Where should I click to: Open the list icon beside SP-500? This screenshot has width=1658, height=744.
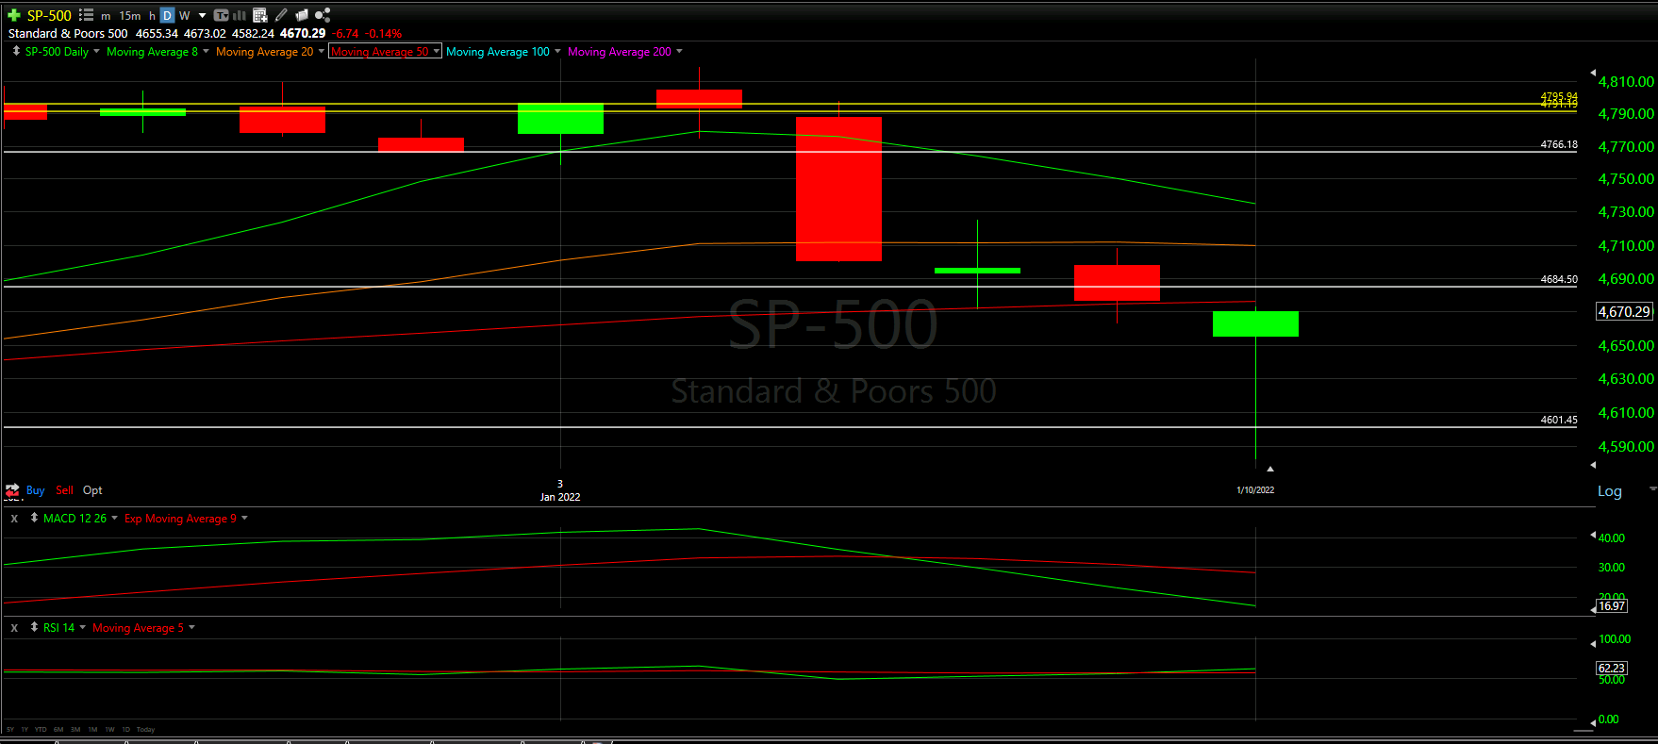[x=86, y=15]
